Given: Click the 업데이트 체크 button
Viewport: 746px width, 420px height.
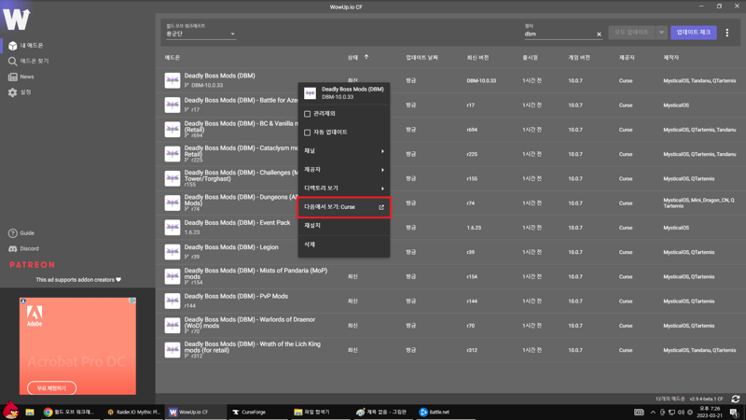Looking at the screenshot, I should pos(693,33).
